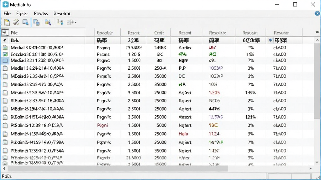The image size is (321, 180).
Task: Select the 'DC' cell
Action: pyautogui.click(x=182, y=76)
